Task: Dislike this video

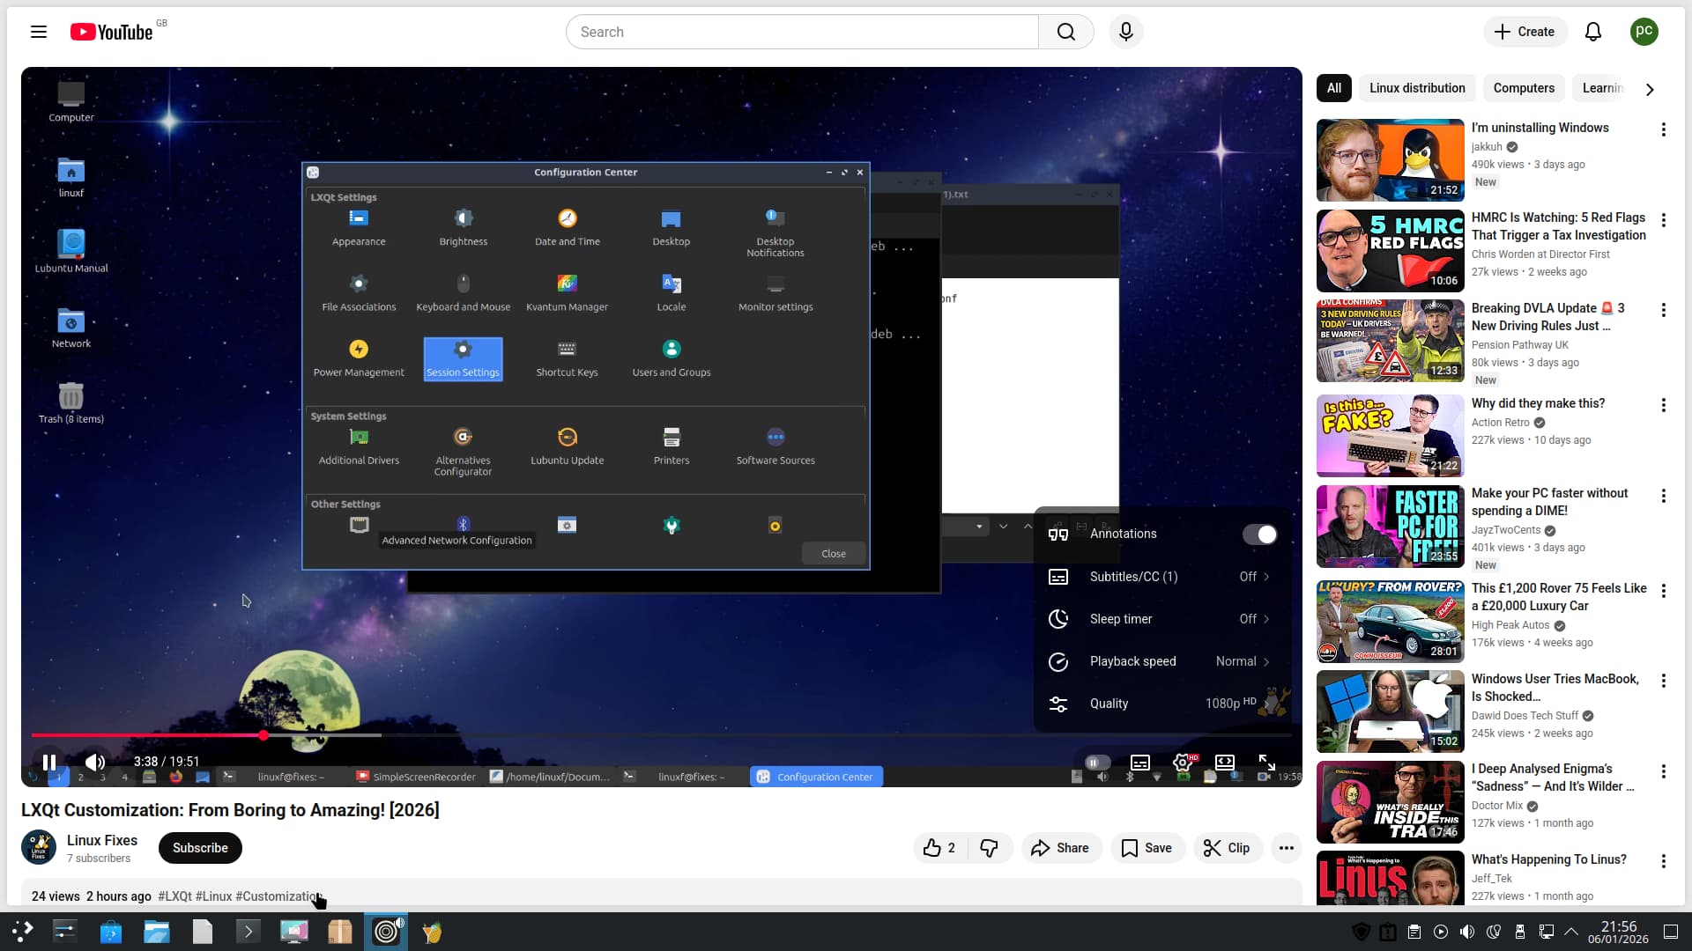Action: (x=989, y=848)
